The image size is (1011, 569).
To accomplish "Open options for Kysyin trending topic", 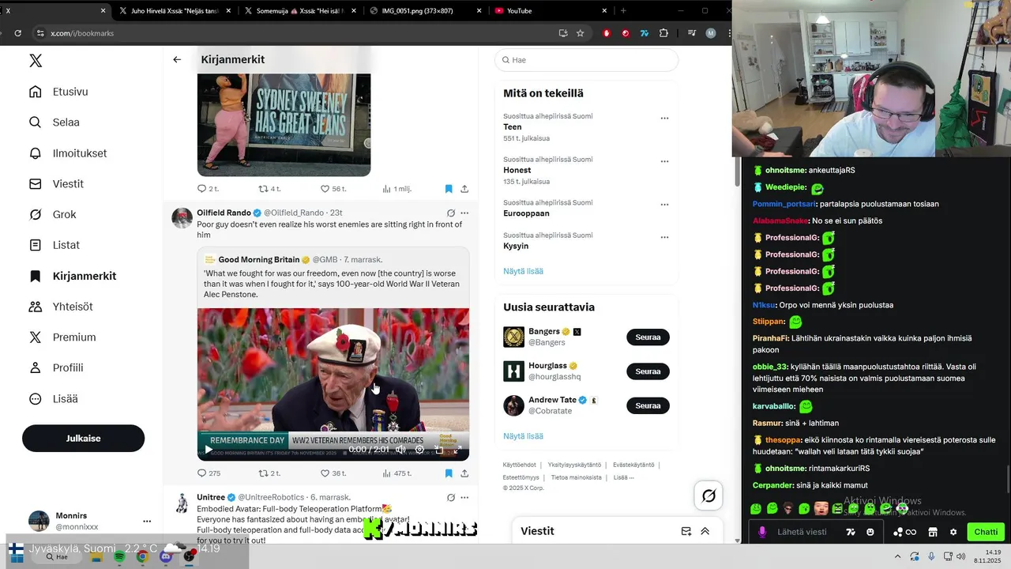I will pyautogui.click(x=664, y=237).
